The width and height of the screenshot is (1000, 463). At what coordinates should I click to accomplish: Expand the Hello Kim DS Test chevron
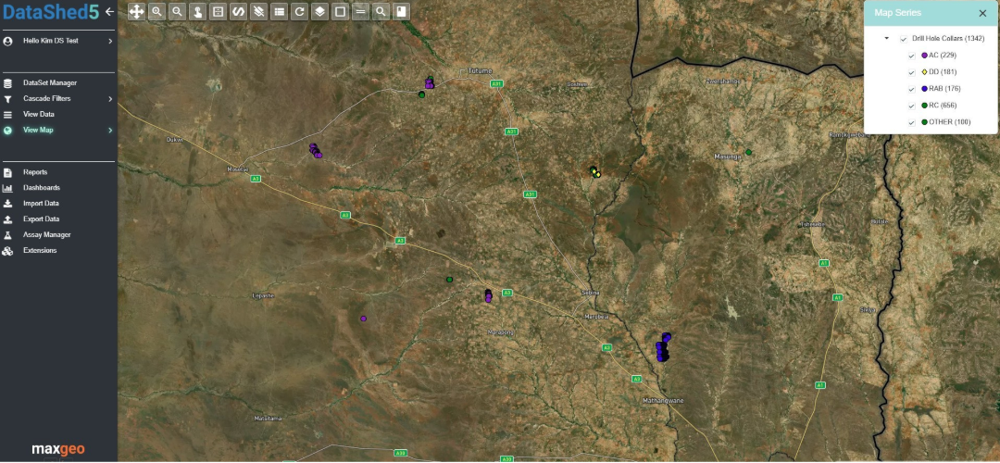pyautogui.click(x=109, y=41)
